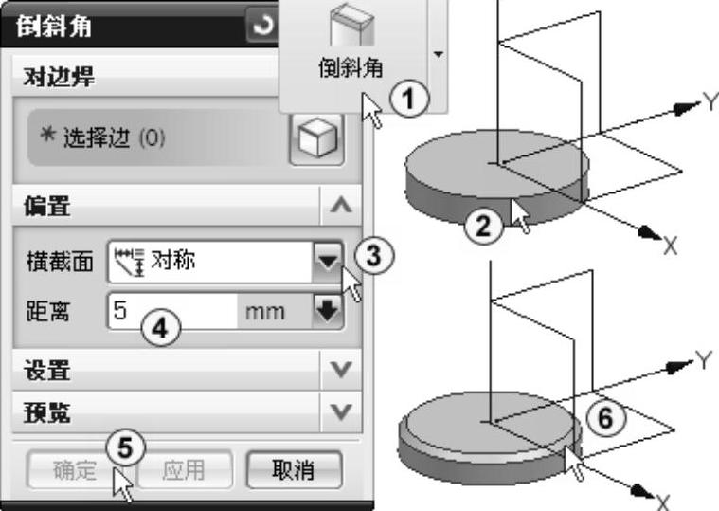Open the 横截面 对称 dropdown
The width and height of the screenshot is (719, 511).
point(328,262)
